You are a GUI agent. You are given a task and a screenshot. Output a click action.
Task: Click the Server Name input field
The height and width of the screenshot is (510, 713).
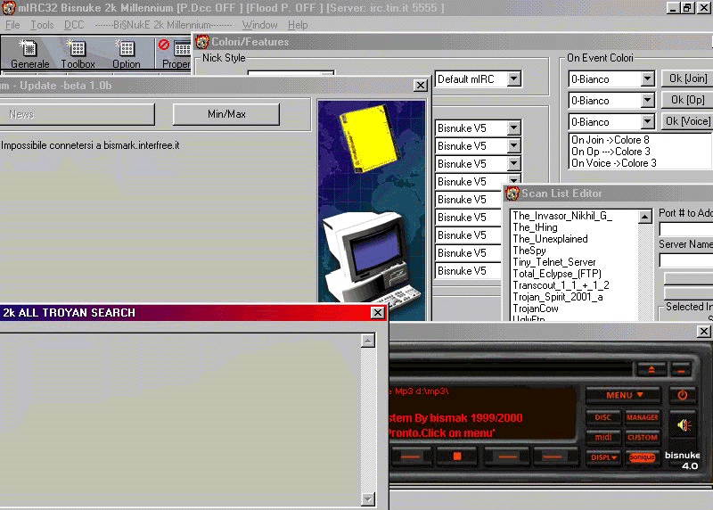686,260
